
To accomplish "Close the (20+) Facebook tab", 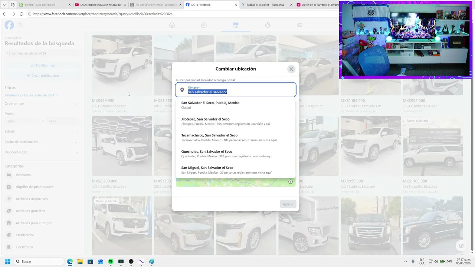I will click(x=236, y=5).
